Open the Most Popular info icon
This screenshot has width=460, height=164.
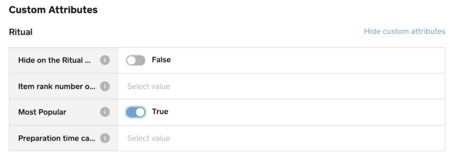[x=105, y=112]
